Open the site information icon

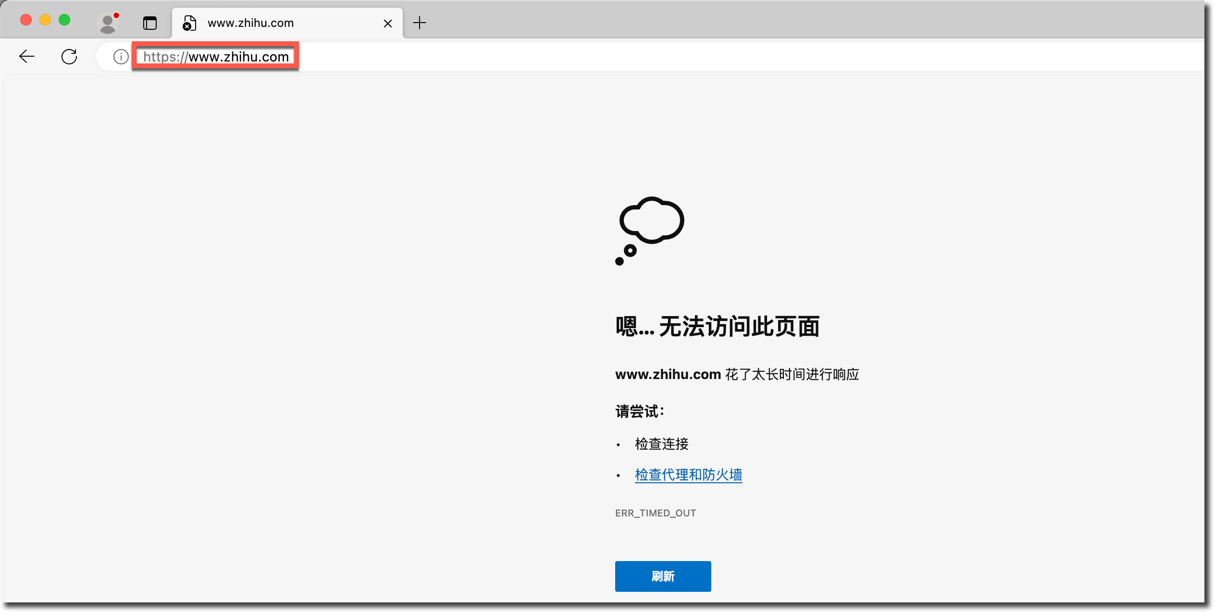pyautogui.click(x=121, y=57)
